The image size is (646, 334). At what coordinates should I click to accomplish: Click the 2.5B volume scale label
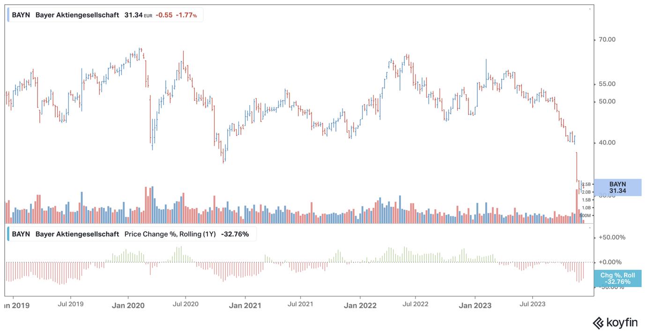(586, 185)
